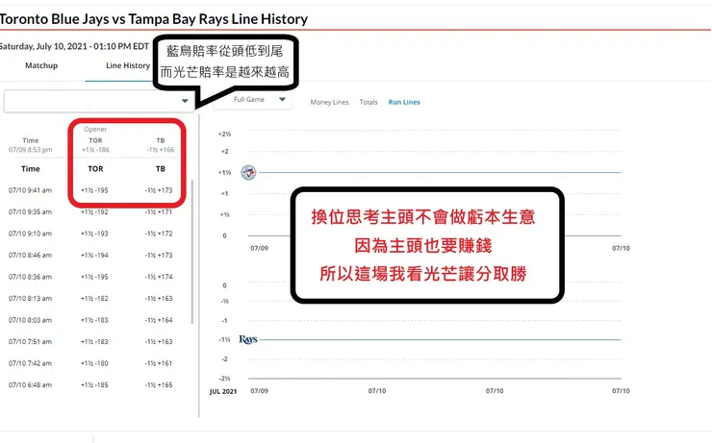Switch to the Matchup tab
The height and width of the screenshot is (443, 712).
[x=41, y=65]
